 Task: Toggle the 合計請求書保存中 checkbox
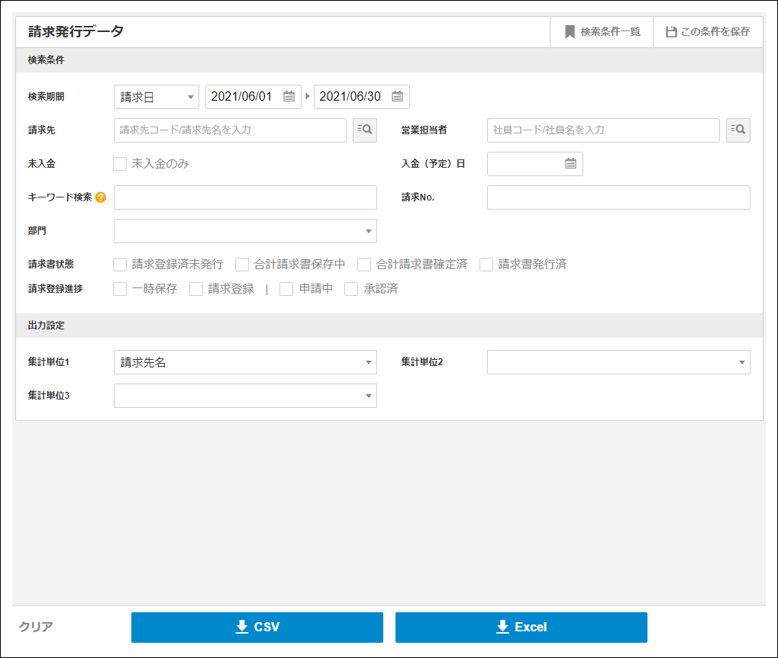(x=242, y=265)
